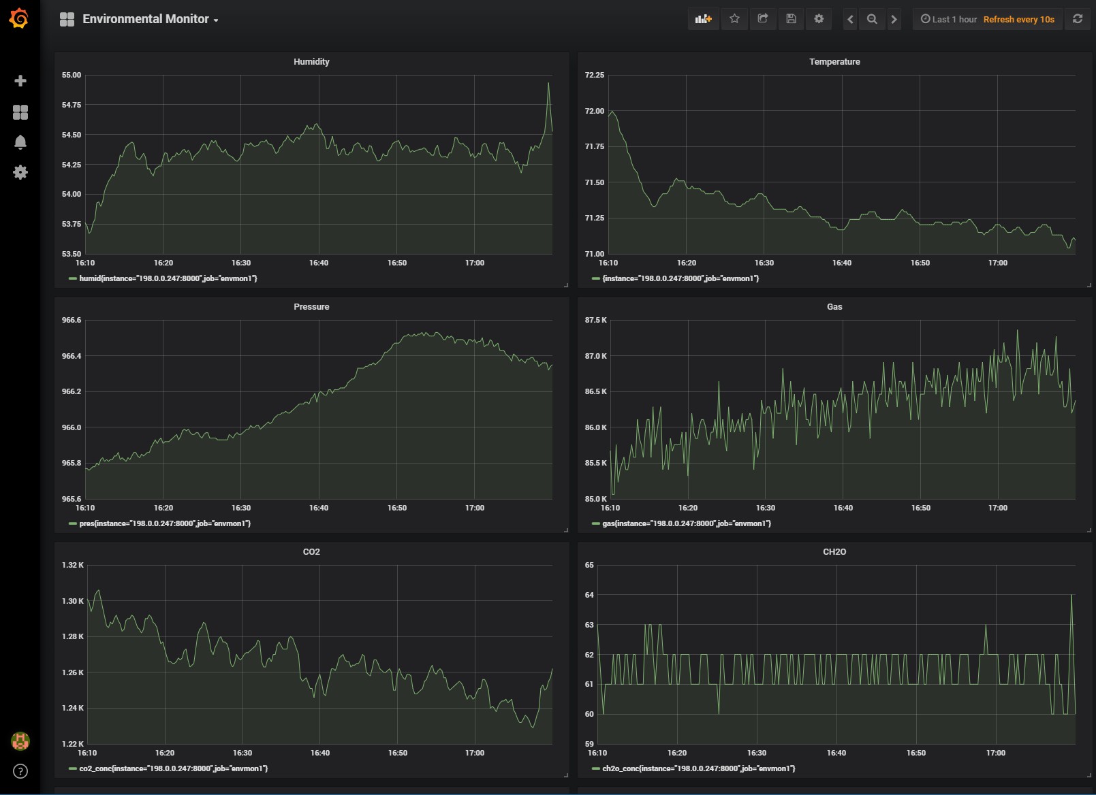
Task: Open the Dashboards grid icon in sidebar
Action: [x=20, y=112]
